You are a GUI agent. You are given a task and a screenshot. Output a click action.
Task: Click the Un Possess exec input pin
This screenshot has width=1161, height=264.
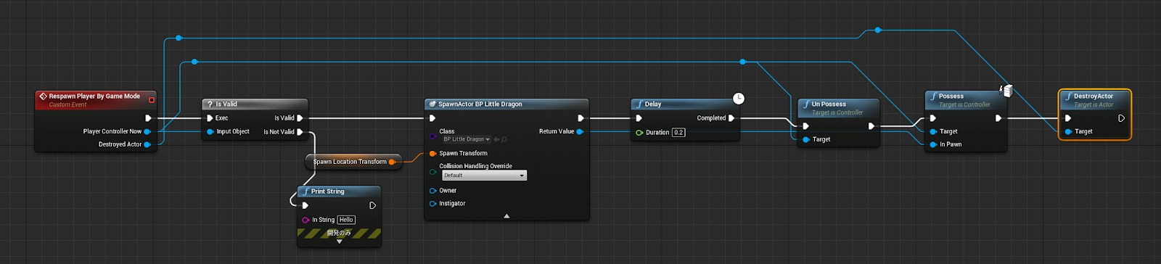[805, 126]
